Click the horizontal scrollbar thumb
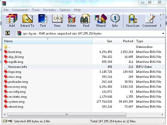Image resolution: width=167 pixels, height=125 pixels. pyautogui.click(x=67, y=115)
